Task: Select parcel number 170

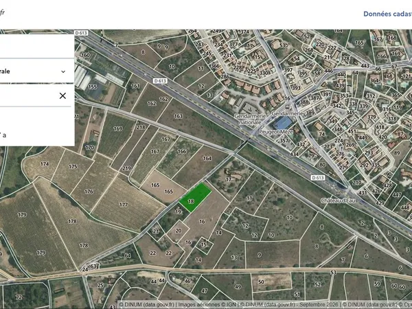Action: click(x=89, y=148)
